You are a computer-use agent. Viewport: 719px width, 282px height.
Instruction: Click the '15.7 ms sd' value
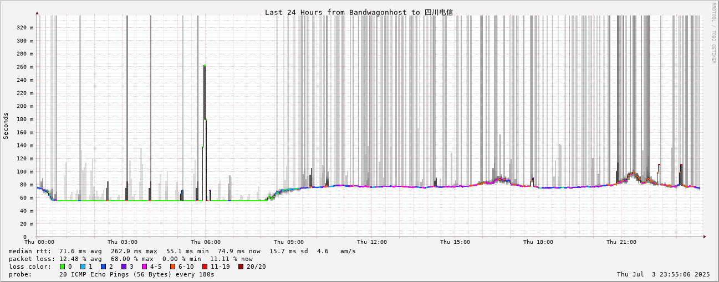(x=289, y=251)
